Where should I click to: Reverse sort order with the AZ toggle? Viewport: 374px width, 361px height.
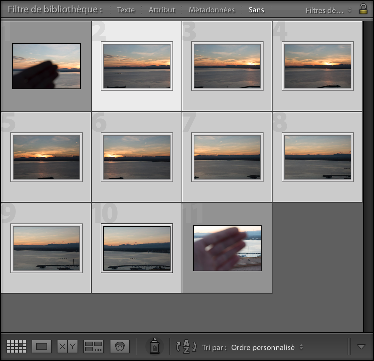(186, 346)
